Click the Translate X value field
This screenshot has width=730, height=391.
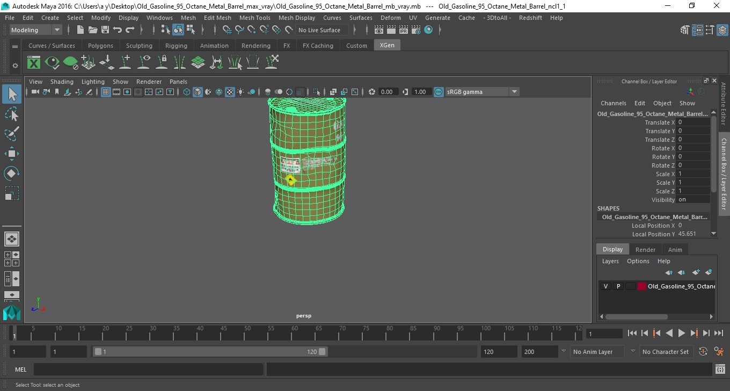click(693, 122)
